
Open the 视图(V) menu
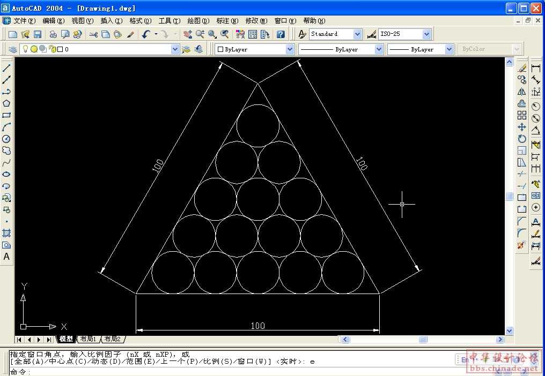click(83, 21)
